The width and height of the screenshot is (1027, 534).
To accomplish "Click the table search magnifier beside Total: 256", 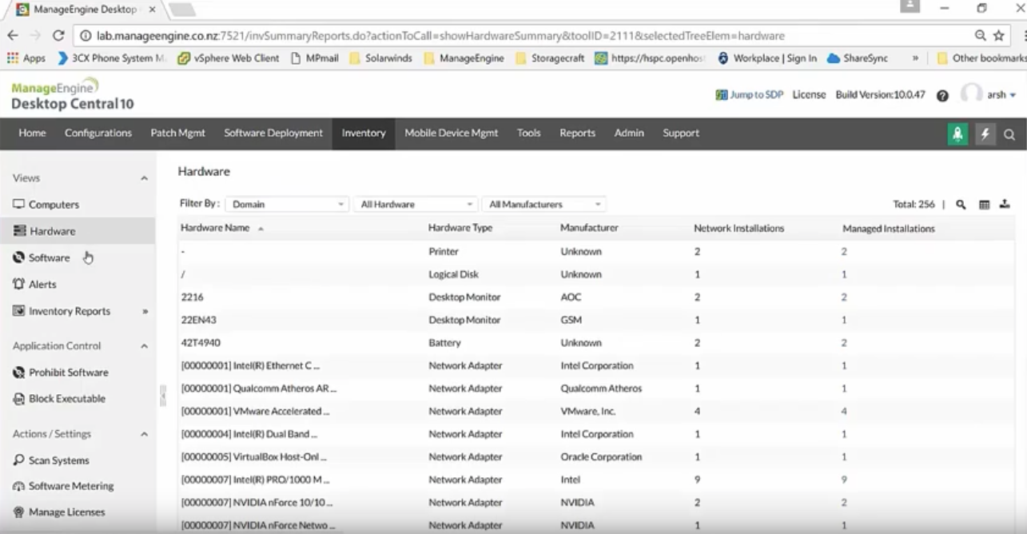I will point(961,205).
